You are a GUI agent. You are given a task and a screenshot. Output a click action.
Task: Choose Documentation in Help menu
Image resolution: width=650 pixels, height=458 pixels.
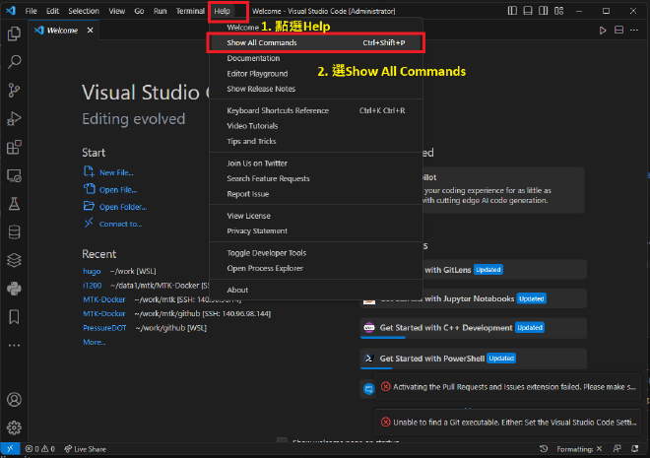316,58
